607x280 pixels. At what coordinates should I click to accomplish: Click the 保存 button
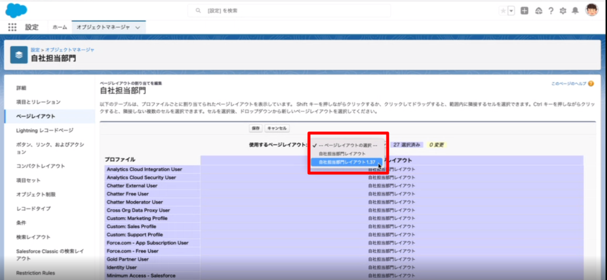(255, 128)
